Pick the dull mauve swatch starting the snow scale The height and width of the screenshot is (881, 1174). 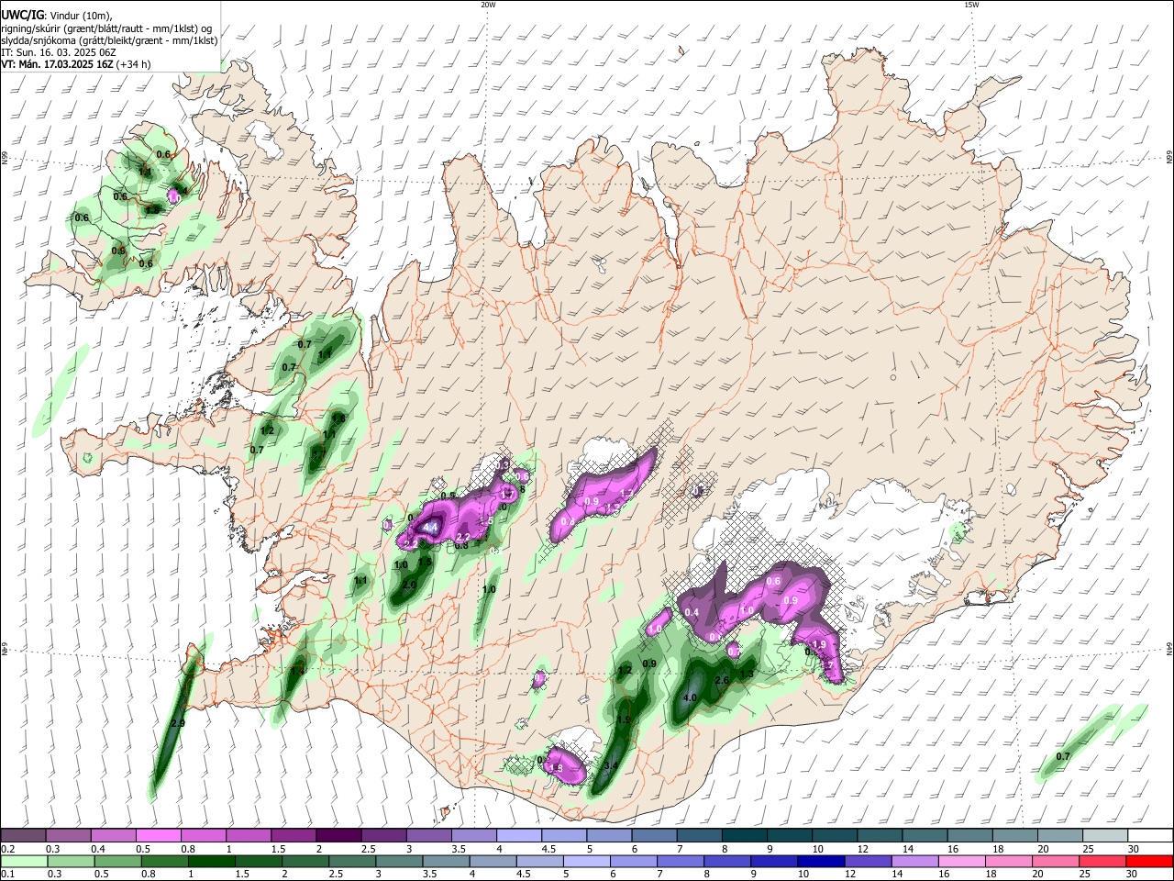(x=23, y=836)
